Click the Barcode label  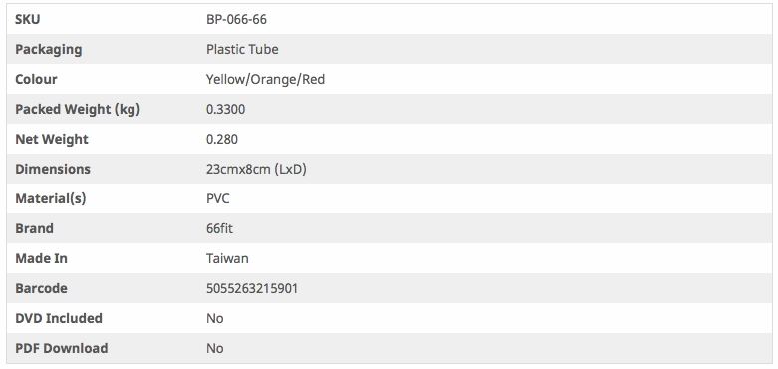point(41,288)
